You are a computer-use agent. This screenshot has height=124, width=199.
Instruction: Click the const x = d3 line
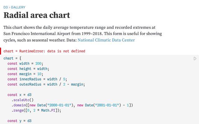click(19, 95)
